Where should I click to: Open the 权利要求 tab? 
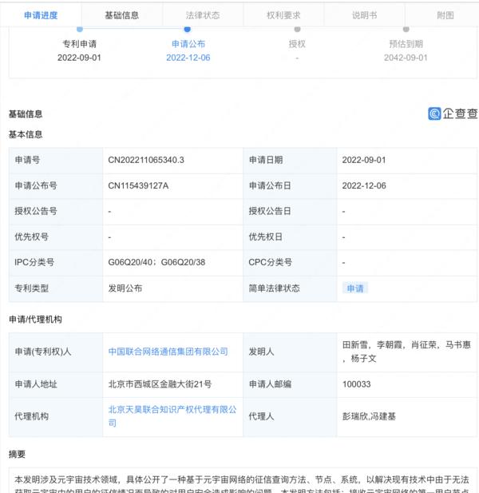click(x=283, y=15)
